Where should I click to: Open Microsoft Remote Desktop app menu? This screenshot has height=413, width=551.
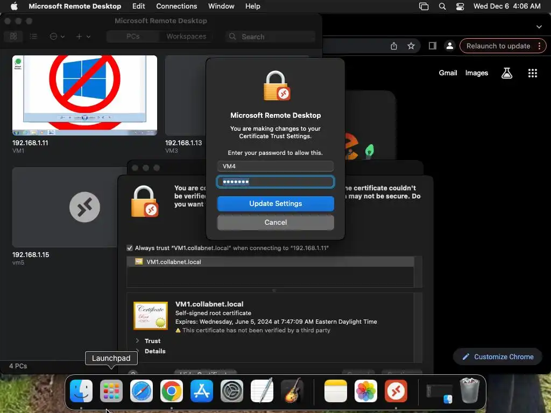75,6
